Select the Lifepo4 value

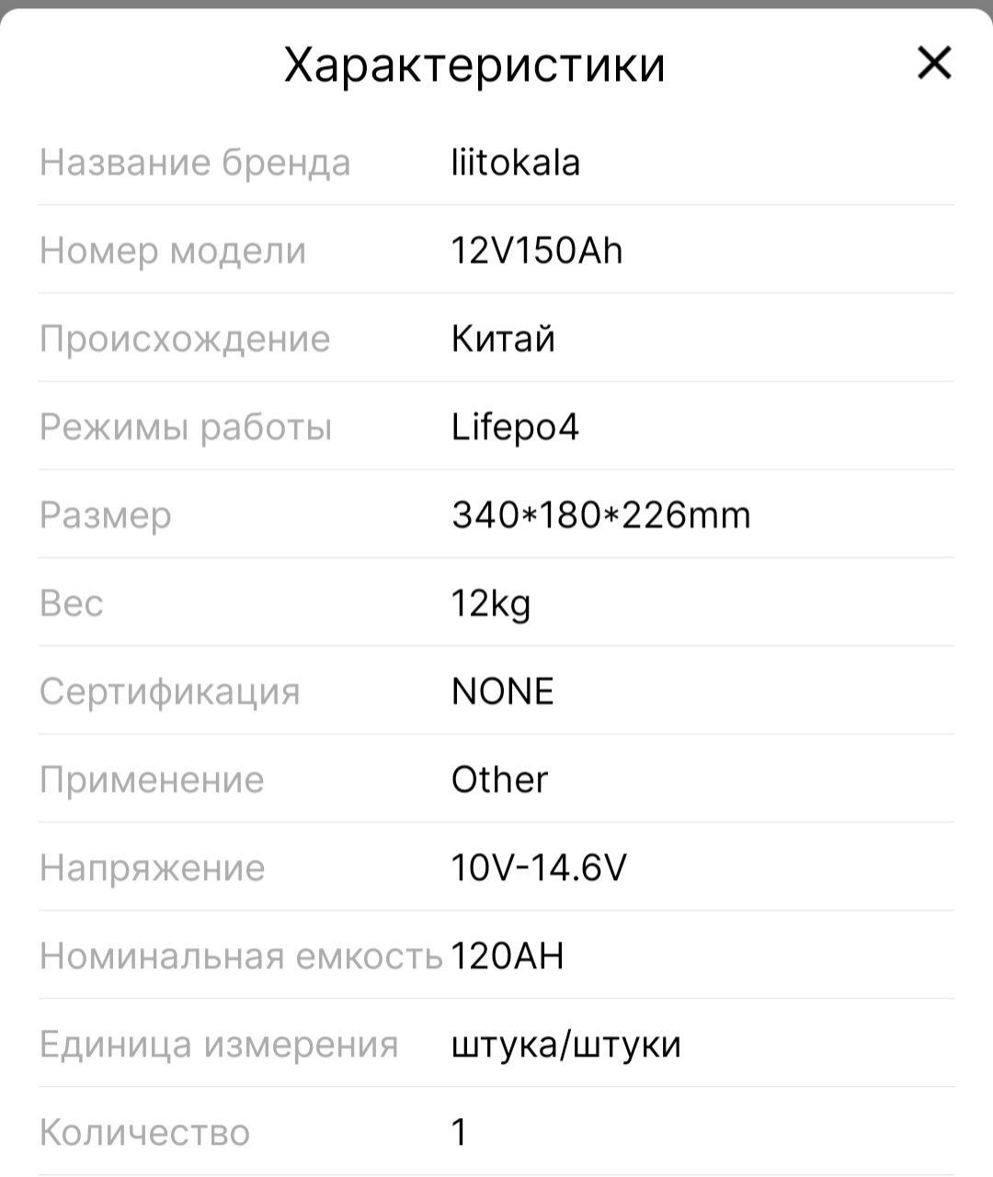tap(515, 427)
